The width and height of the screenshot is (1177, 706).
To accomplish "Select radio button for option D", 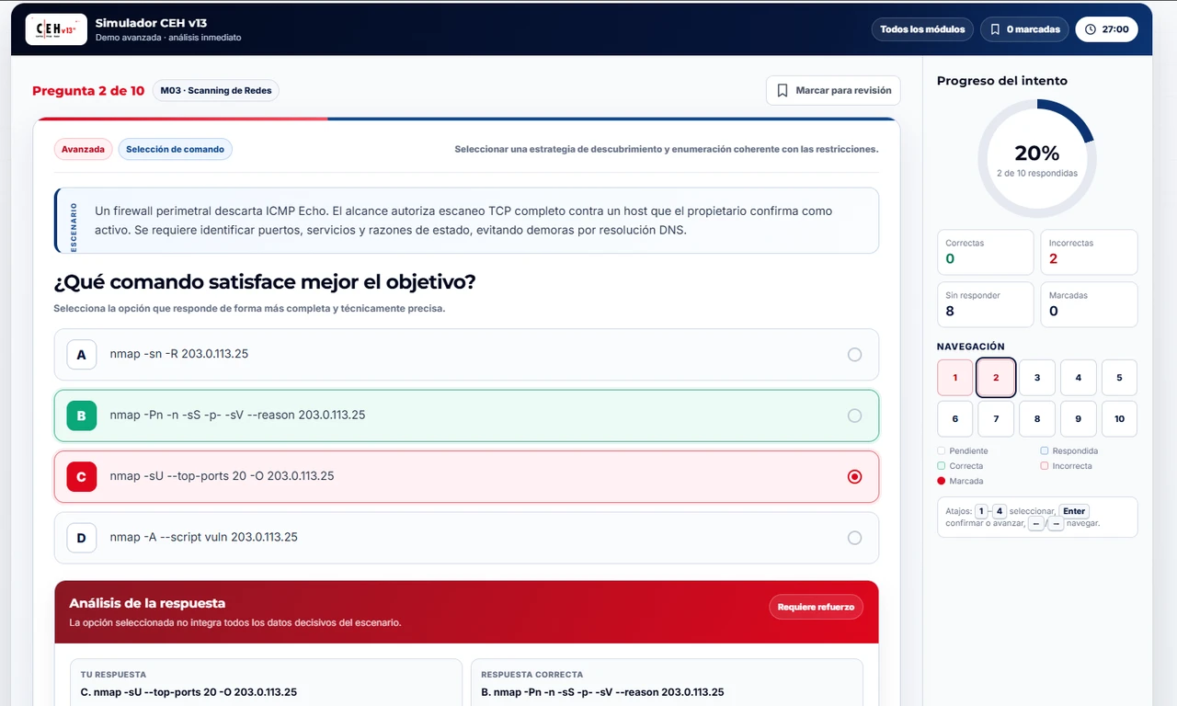I will [x=854, y=537].
